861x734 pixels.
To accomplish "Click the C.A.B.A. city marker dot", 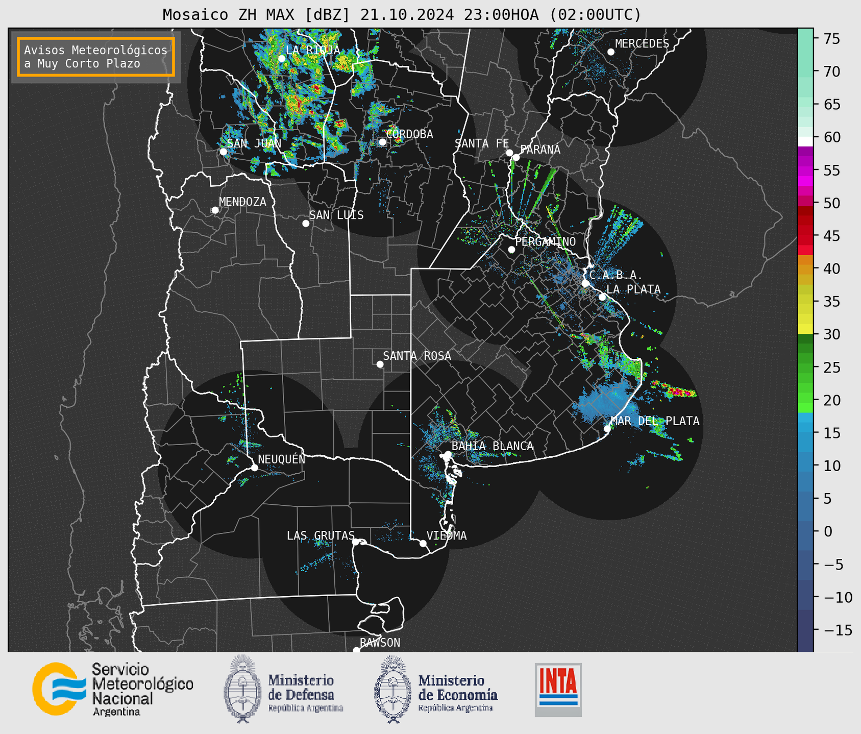I will [585, 283].
